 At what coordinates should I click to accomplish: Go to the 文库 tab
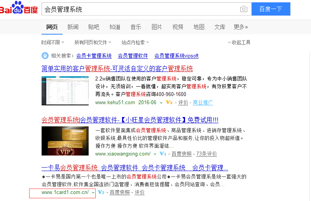(220, 27)
